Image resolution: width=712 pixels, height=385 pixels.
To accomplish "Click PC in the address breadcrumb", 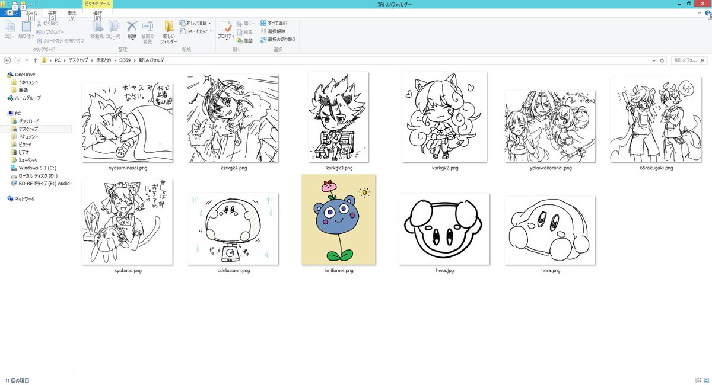I will (x=58, y=60).
